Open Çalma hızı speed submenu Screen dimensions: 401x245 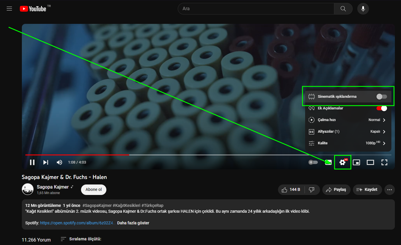pos(348,120)
